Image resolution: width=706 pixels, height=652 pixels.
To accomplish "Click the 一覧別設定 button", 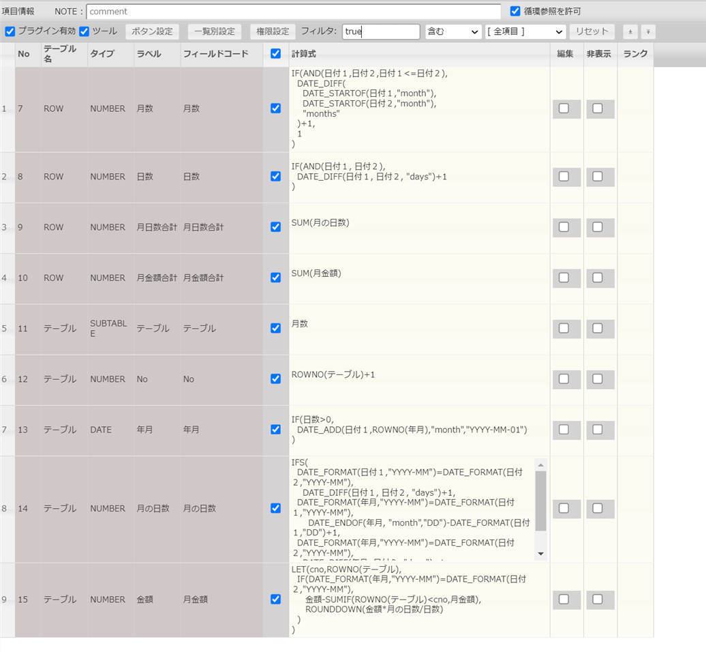I will point(214,31).
